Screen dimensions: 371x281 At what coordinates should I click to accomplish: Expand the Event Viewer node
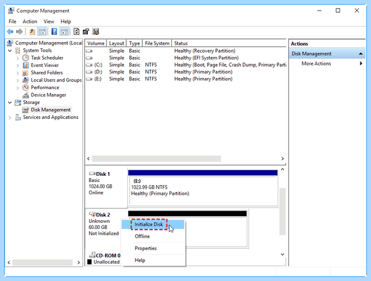[17, 66]
